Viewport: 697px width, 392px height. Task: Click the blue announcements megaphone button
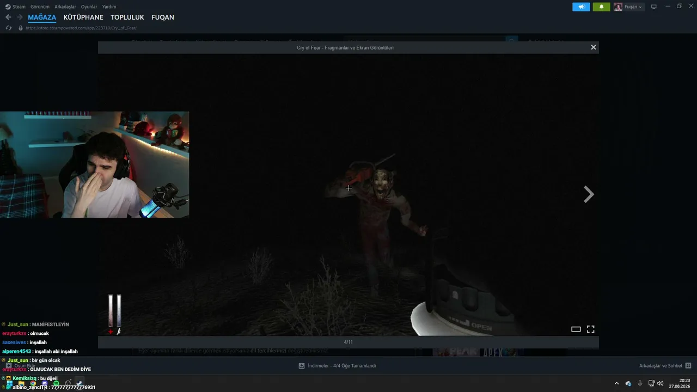(581, 7)
